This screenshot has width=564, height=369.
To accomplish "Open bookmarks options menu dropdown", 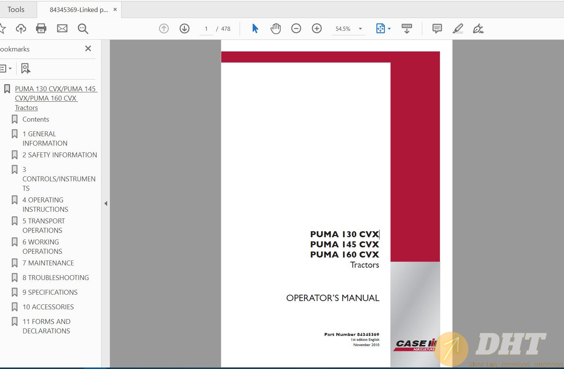I will click(6, 68).
